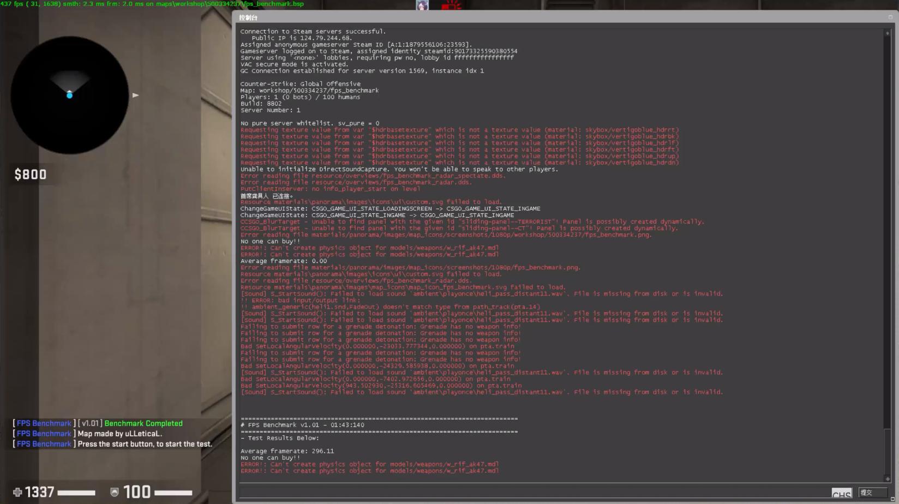The width and height of the screenshot is (899, 504).
Task: Click the 'Map: workshop/500334237/fps_benchmark' line
Action: 309,91
